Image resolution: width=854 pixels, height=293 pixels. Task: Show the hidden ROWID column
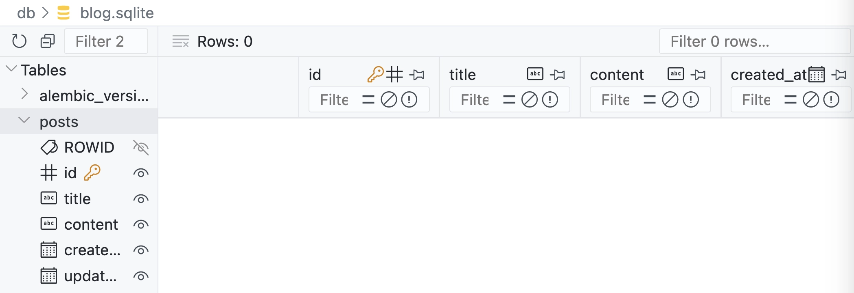coord(141,148)
